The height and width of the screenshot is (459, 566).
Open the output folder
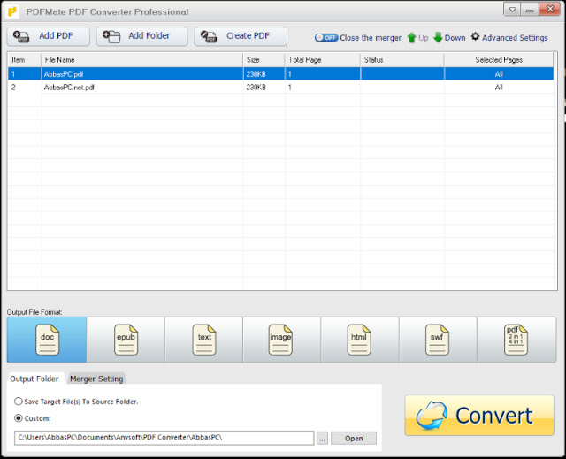pos(354,439)
